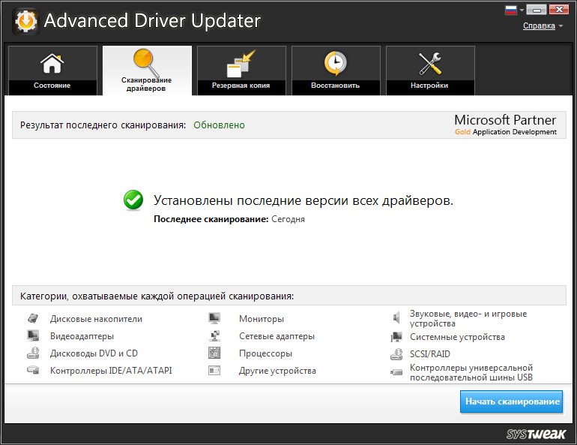Click the Процессоры label

(265, 353)
